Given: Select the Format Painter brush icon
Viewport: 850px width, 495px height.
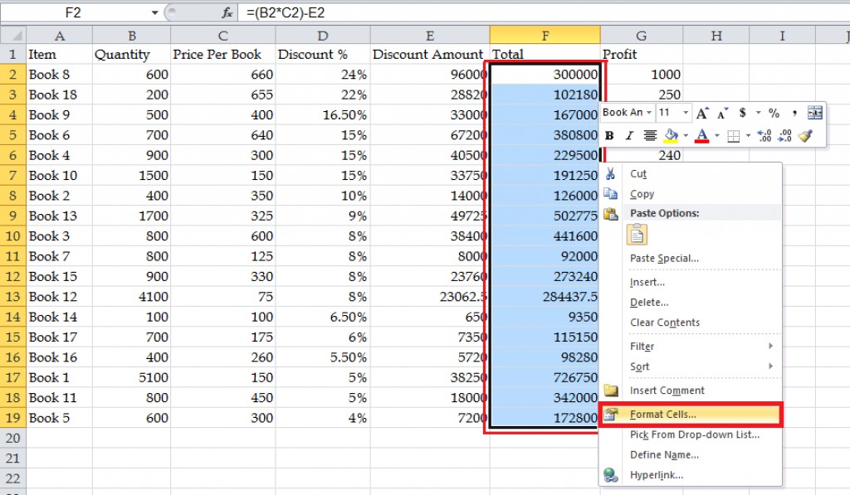Looking at the screenshot, I should [806, 134].
